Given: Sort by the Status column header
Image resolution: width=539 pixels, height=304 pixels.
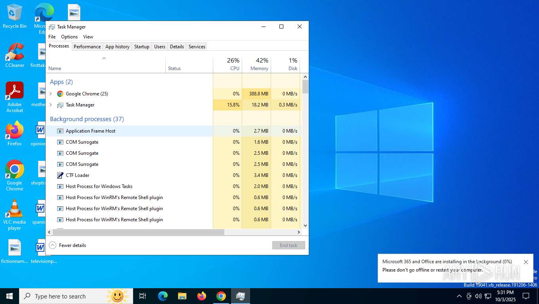Looking at the screenshot, I should pos(189,65).
